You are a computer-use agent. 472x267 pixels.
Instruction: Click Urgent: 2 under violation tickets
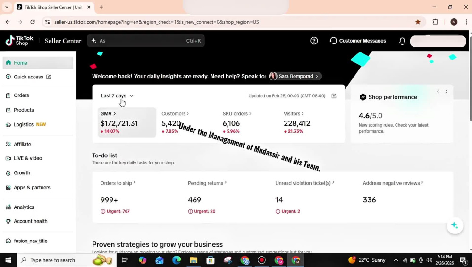pos(288,211)
